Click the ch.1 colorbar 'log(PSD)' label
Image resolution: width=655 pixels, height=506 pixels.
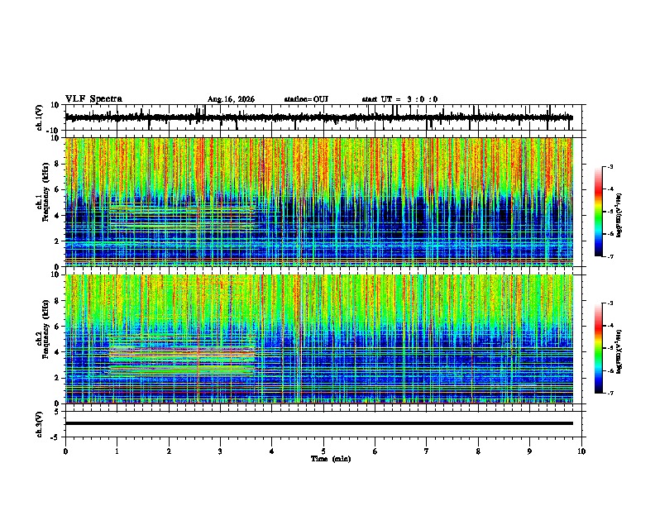619,216
